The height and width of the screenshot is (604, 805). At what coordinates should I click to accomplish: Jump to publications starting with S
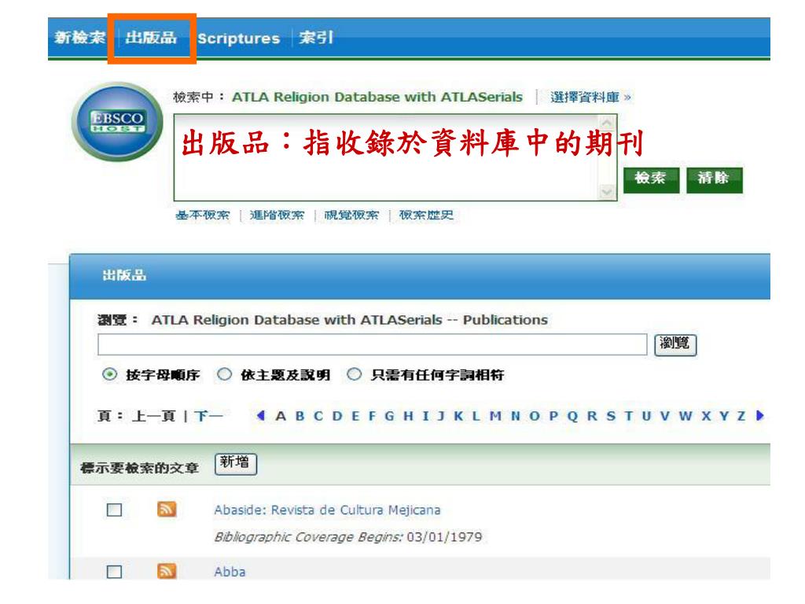click(x=611, y=416)
